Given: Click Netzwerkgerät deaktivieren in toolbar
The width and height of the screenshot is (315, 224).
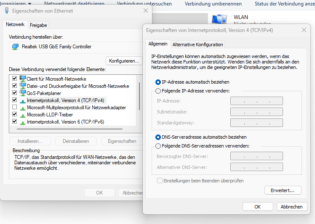Looking at the screenshot, I should click(75, 4).
